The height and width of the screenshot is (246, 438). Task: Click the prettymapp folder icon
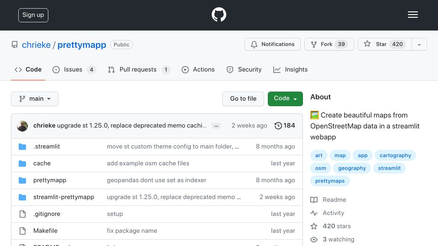point(22,180)
